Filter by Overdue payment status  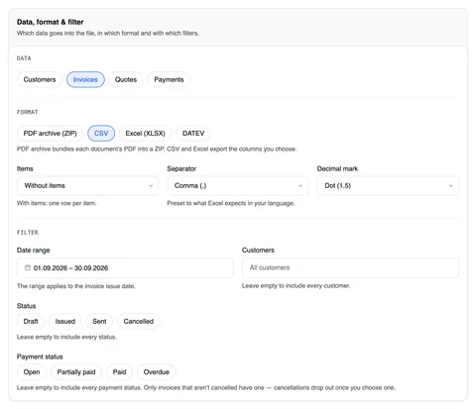tap(157, 372)
